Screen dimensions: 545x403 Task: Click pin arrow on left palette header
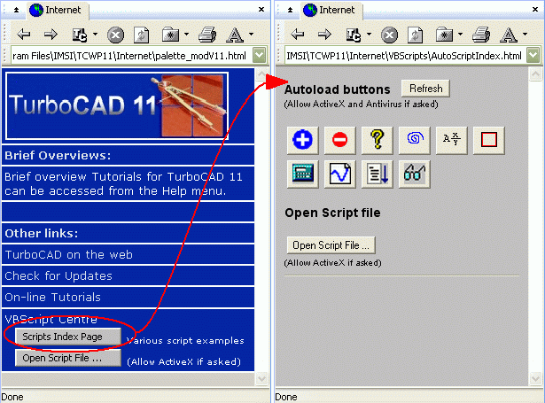tap(16, 10)
